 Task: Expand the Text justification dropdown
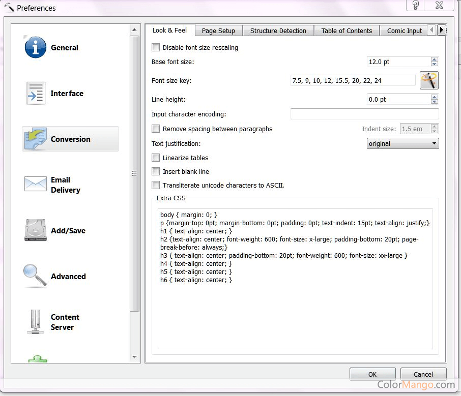pos(402,144)
